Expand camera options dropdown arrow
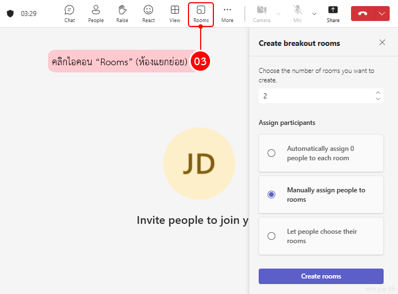Screen dimensions: 398x294 pos(278,14)
